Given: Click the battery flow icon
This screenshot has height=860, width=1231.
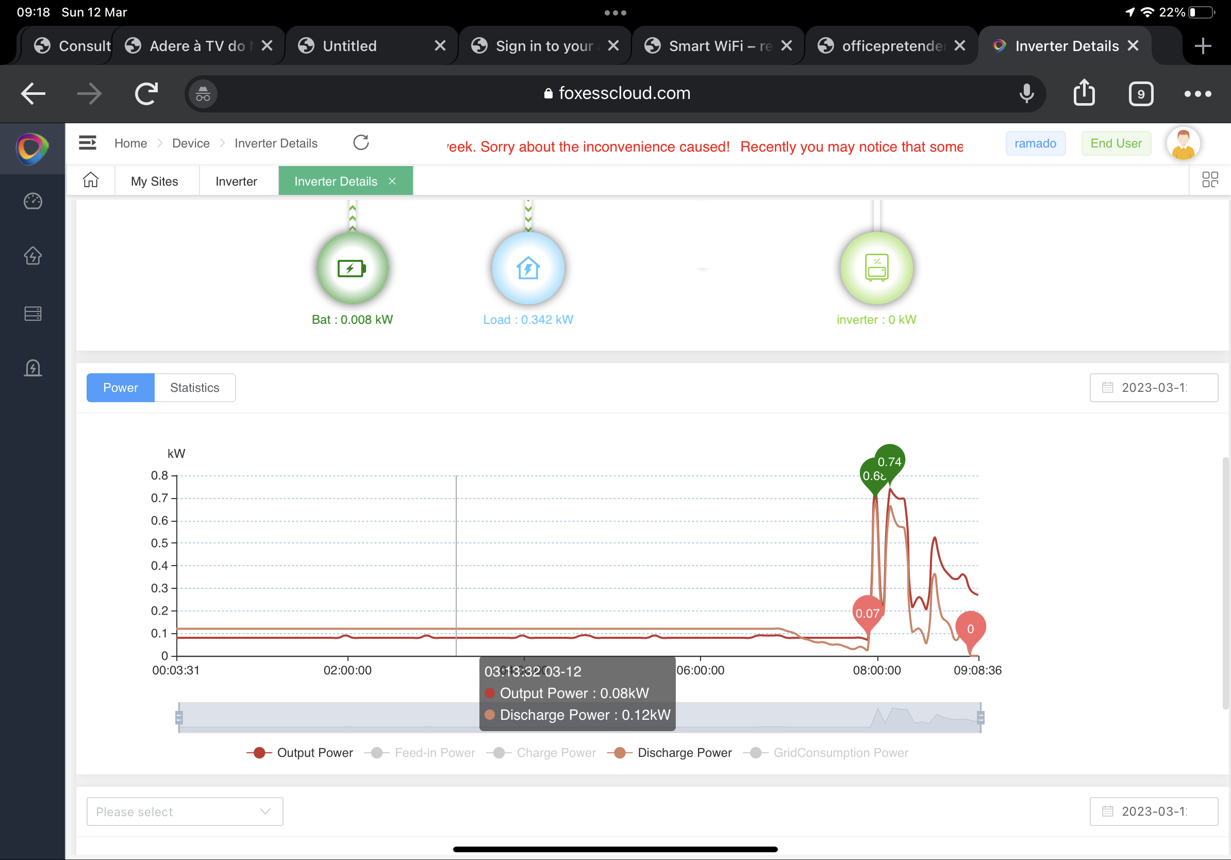Looking at the screenshot, I should pyautogui.click(x=352, y=268).
